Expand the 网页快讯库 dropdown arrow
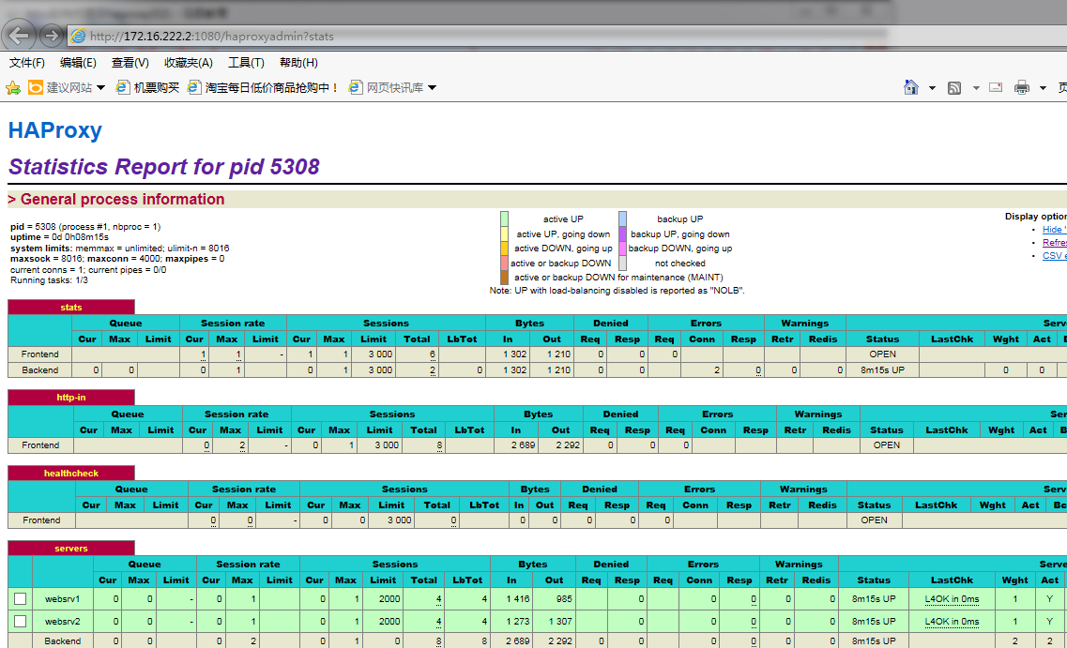 click(432, 88)
